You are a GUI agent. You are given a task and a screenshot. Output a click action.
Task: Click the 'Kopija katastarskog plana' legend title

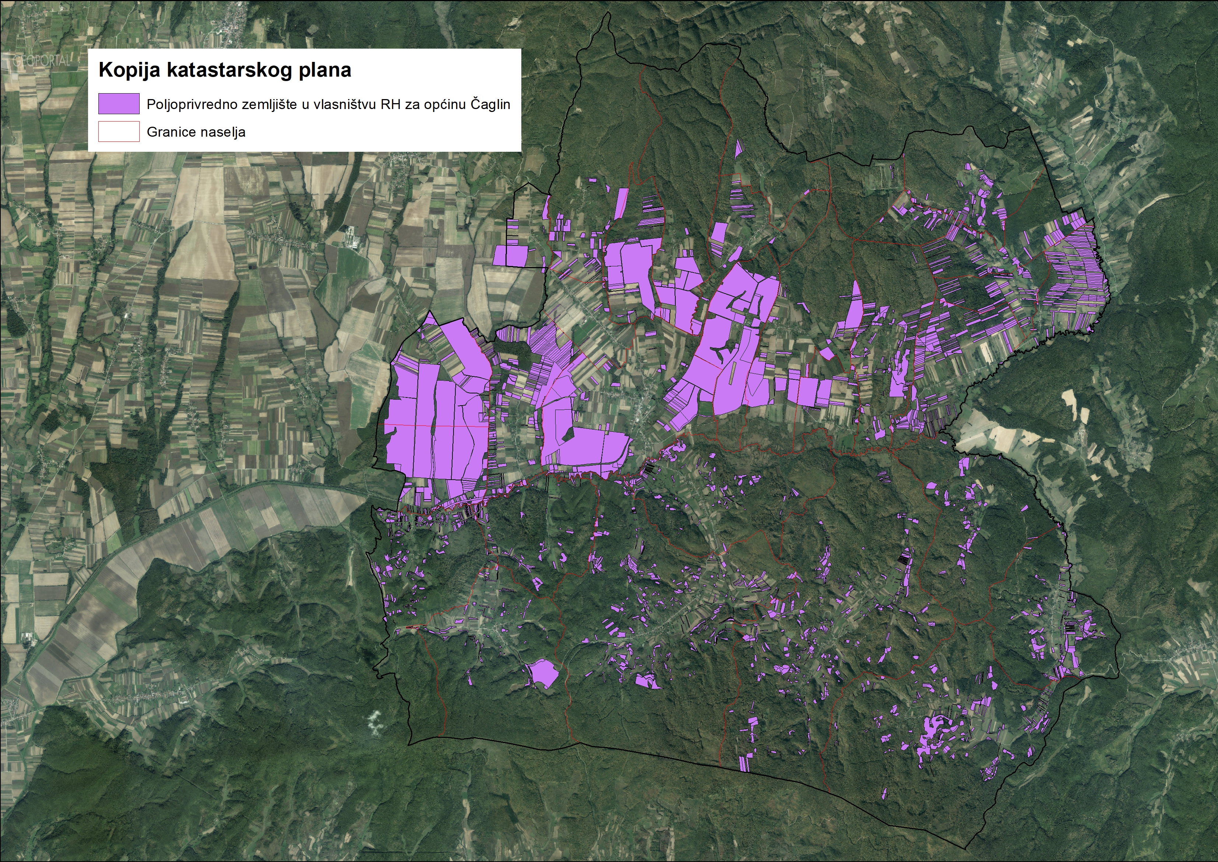pos(225,71)
